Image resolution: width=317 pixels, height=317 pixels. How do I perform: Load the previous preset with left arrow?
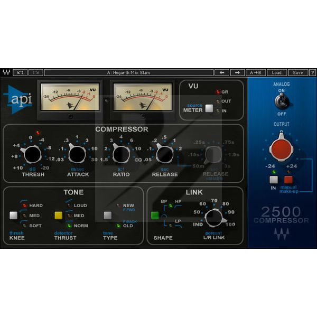(x=222, y=72)
